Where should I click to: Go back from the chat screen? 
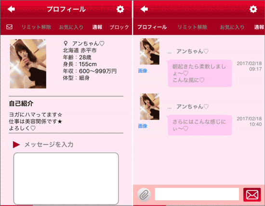tap(144, 9)
